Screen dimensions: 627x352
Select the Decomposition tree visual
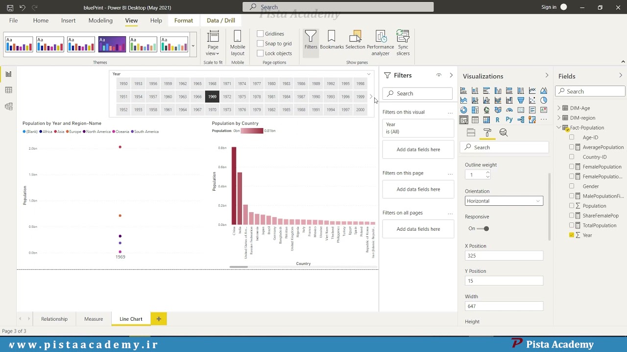point(521,120)
